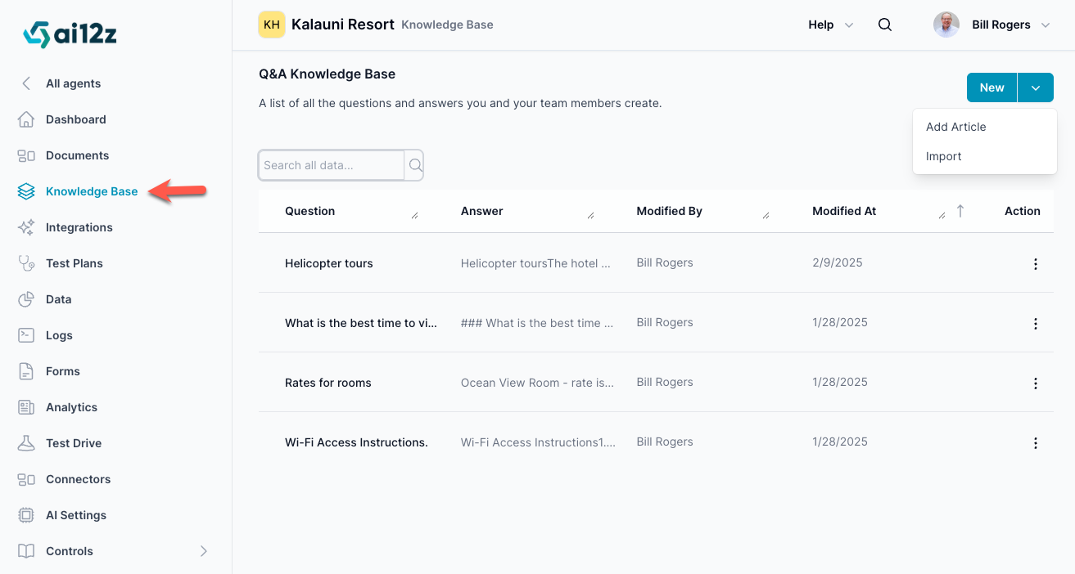
Task: Click the Logs terminal icon
Action: [x=26, y=335]
